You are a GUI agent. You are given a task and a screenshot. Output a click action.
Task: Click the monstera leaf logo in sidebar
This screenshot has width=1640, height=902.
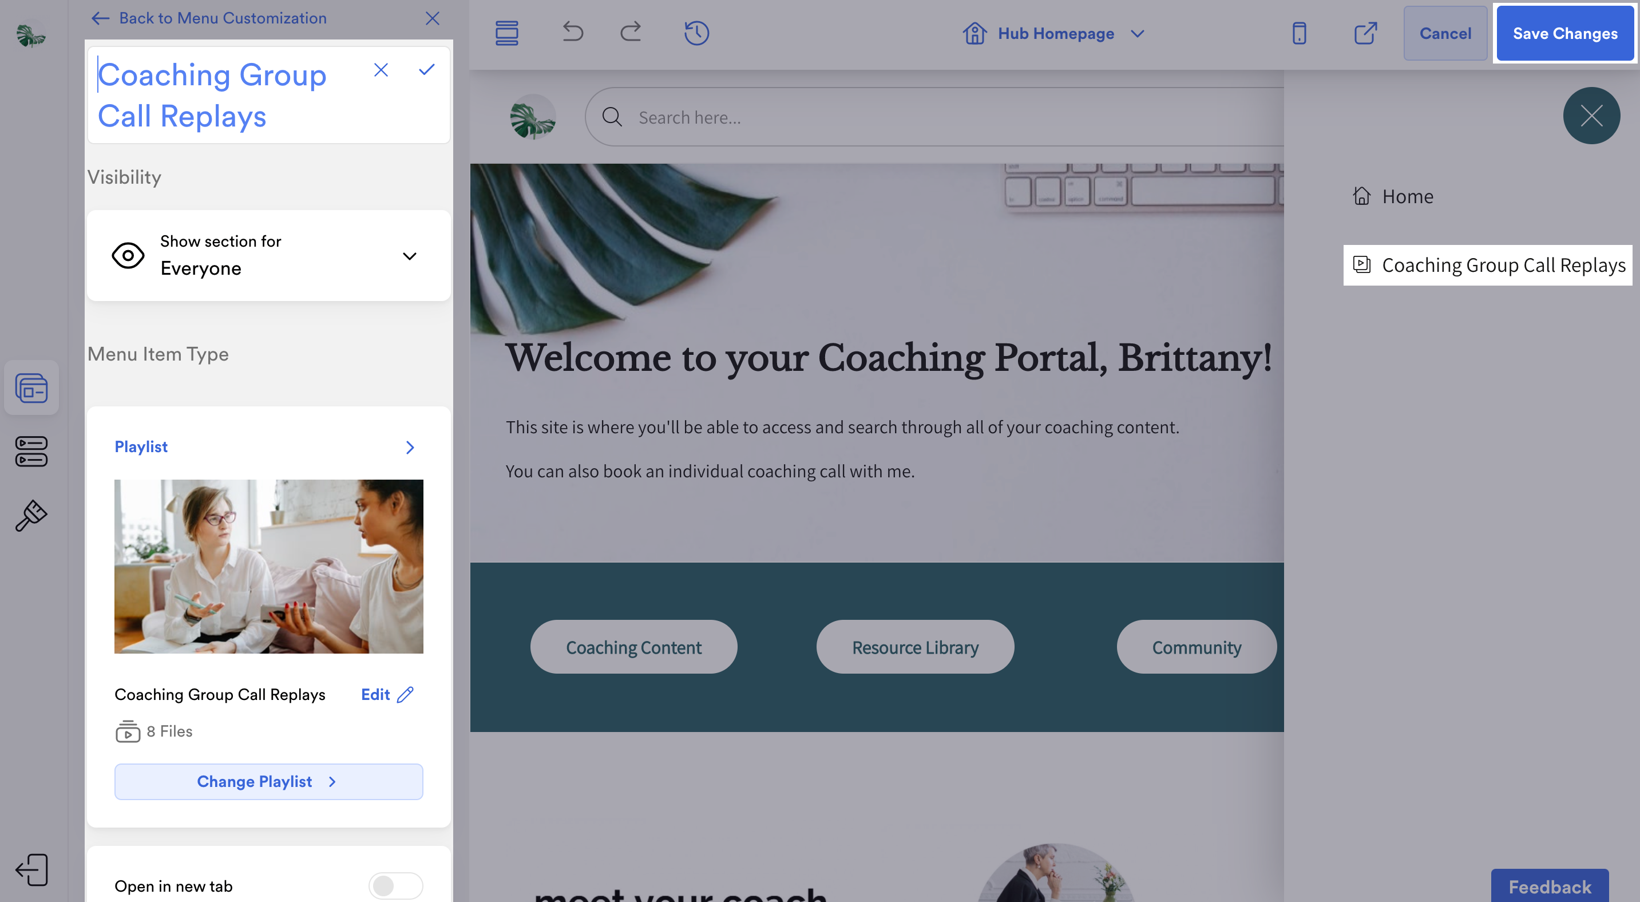point(30,35)
